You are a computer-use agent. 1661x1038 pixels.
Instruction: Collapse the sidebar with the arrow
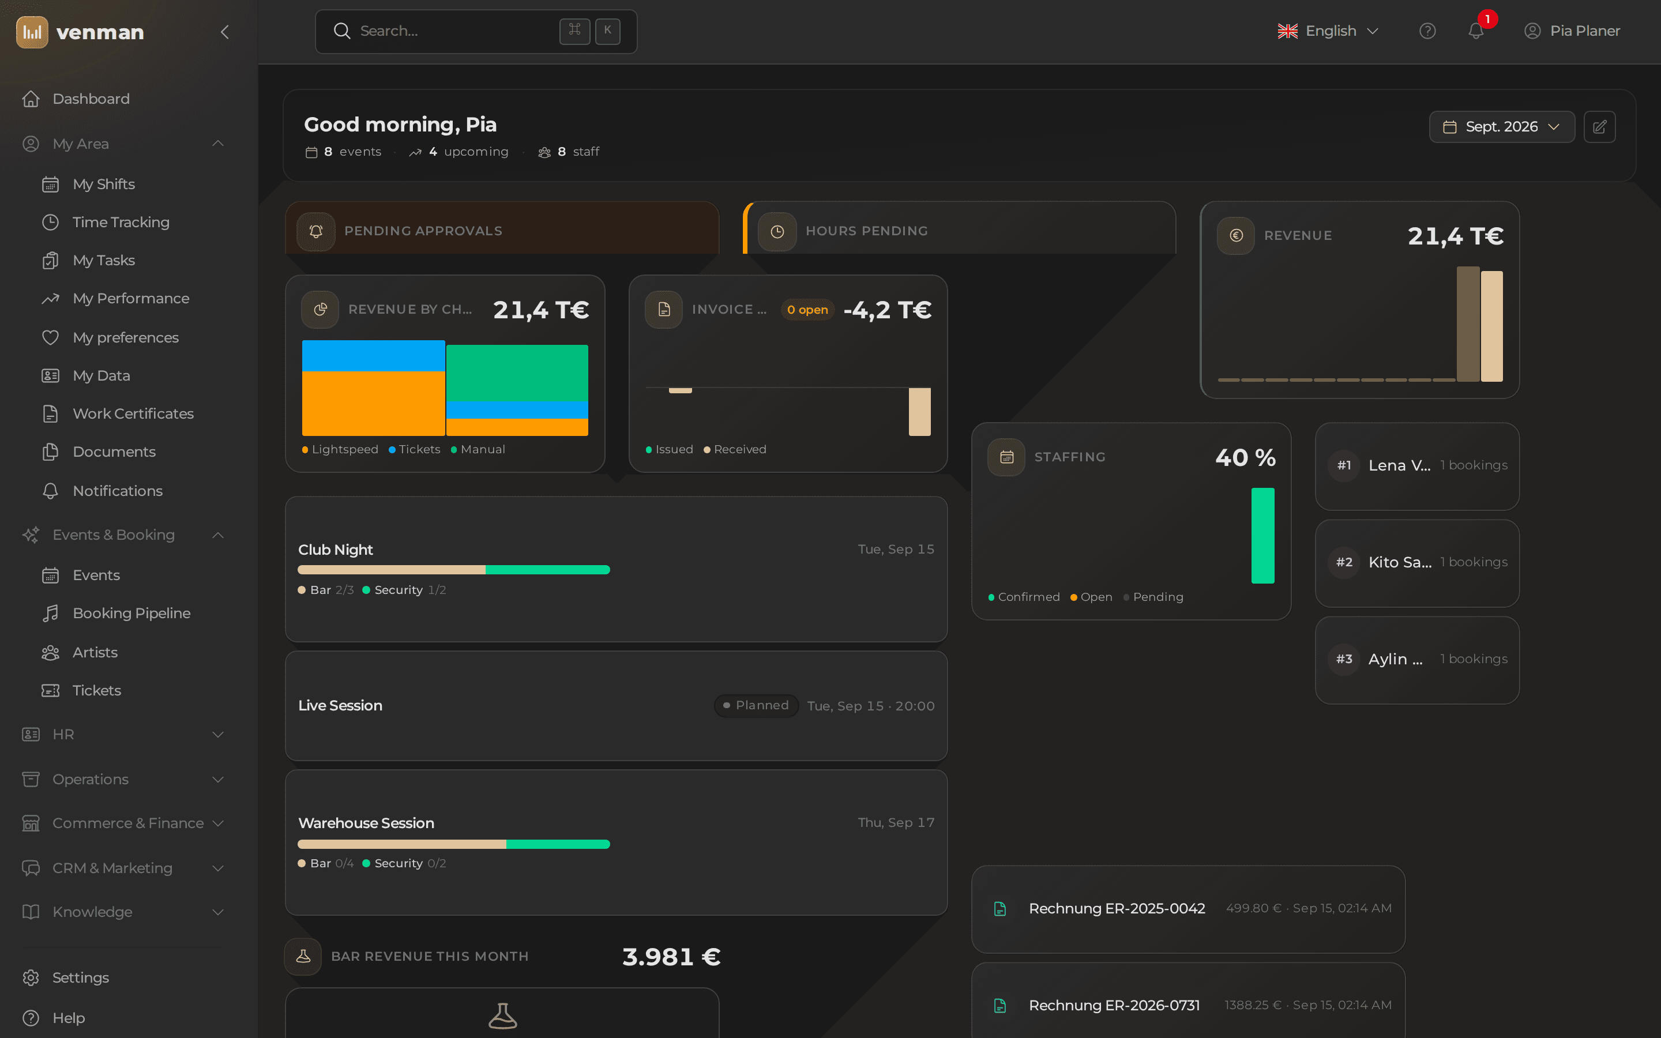(224, 32)
